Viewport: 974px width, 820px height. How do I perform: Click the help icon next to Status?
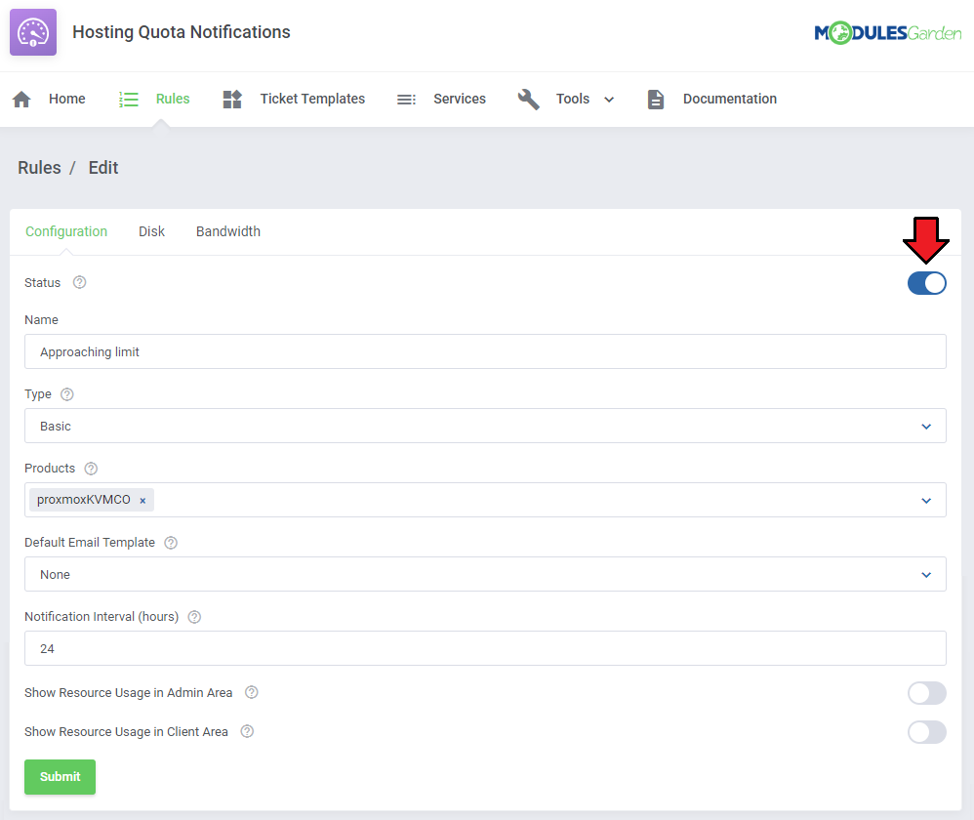point(79,283)
